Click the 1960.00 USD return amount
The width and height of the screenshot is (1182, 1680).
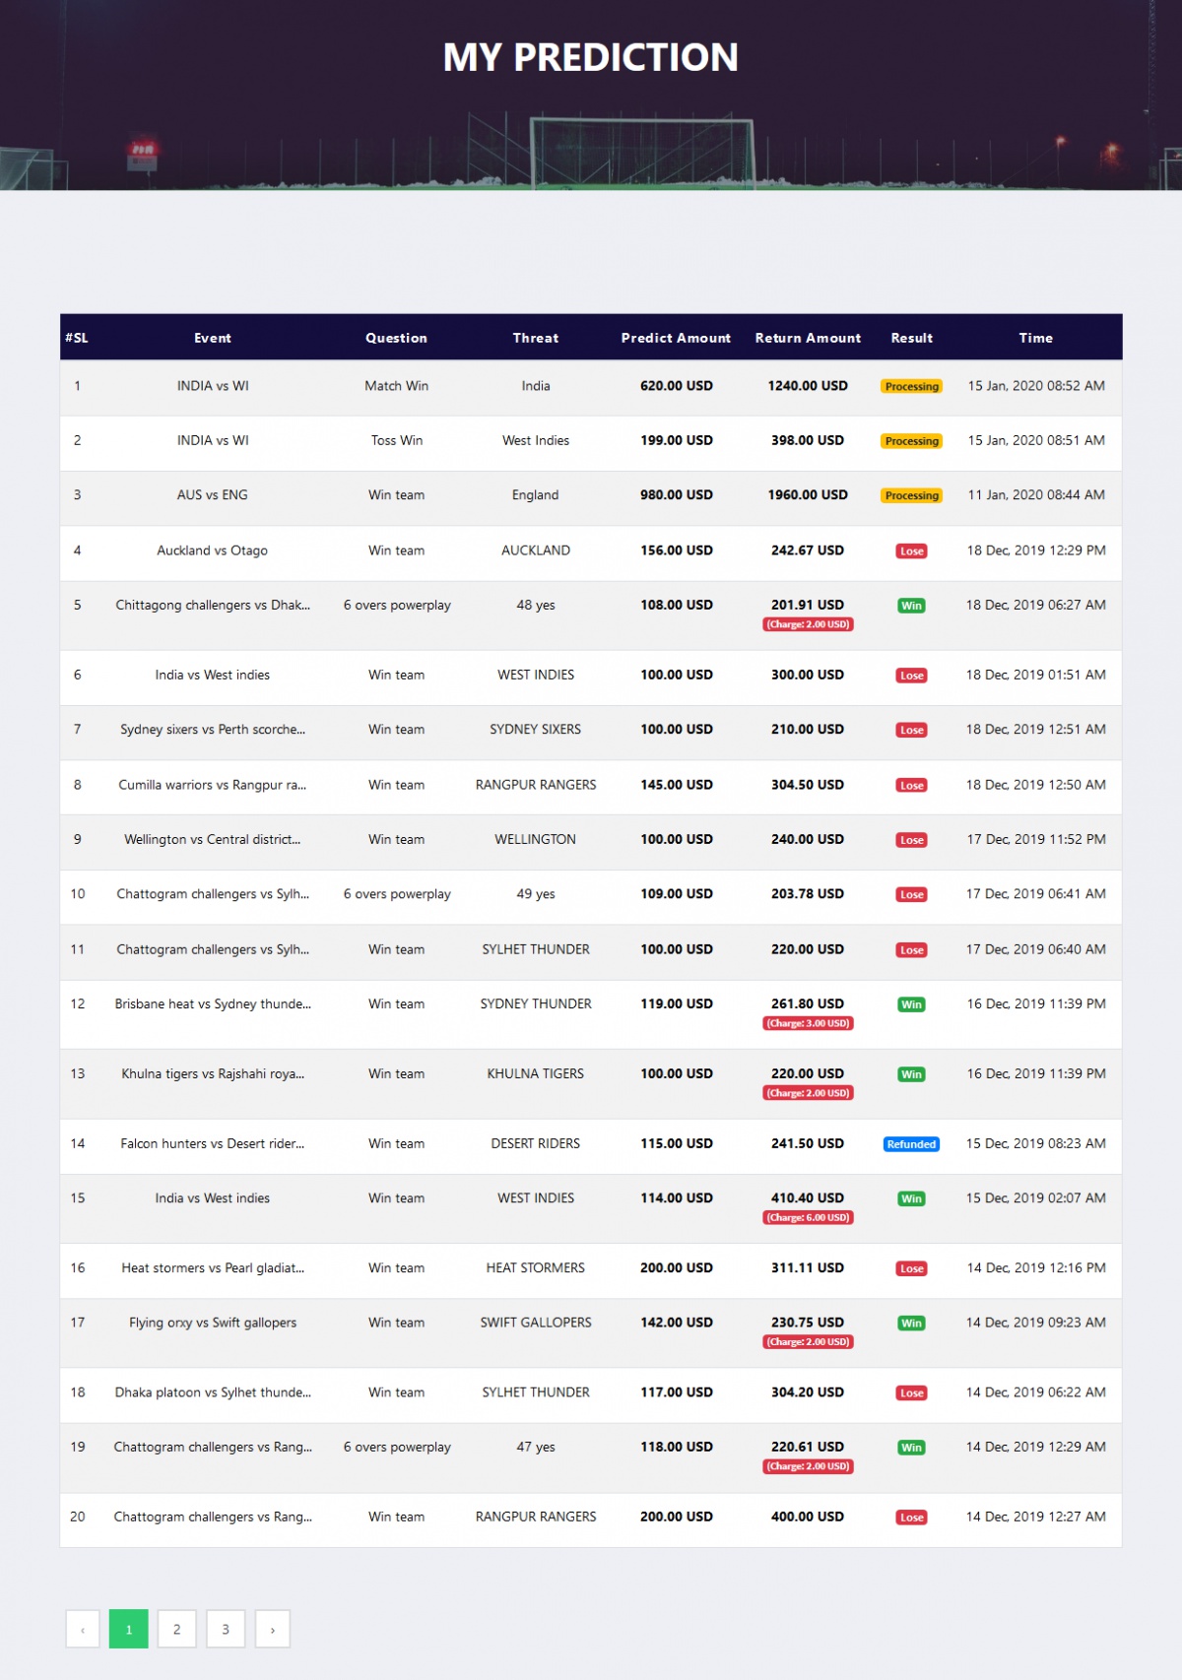[x=808, y=495]
